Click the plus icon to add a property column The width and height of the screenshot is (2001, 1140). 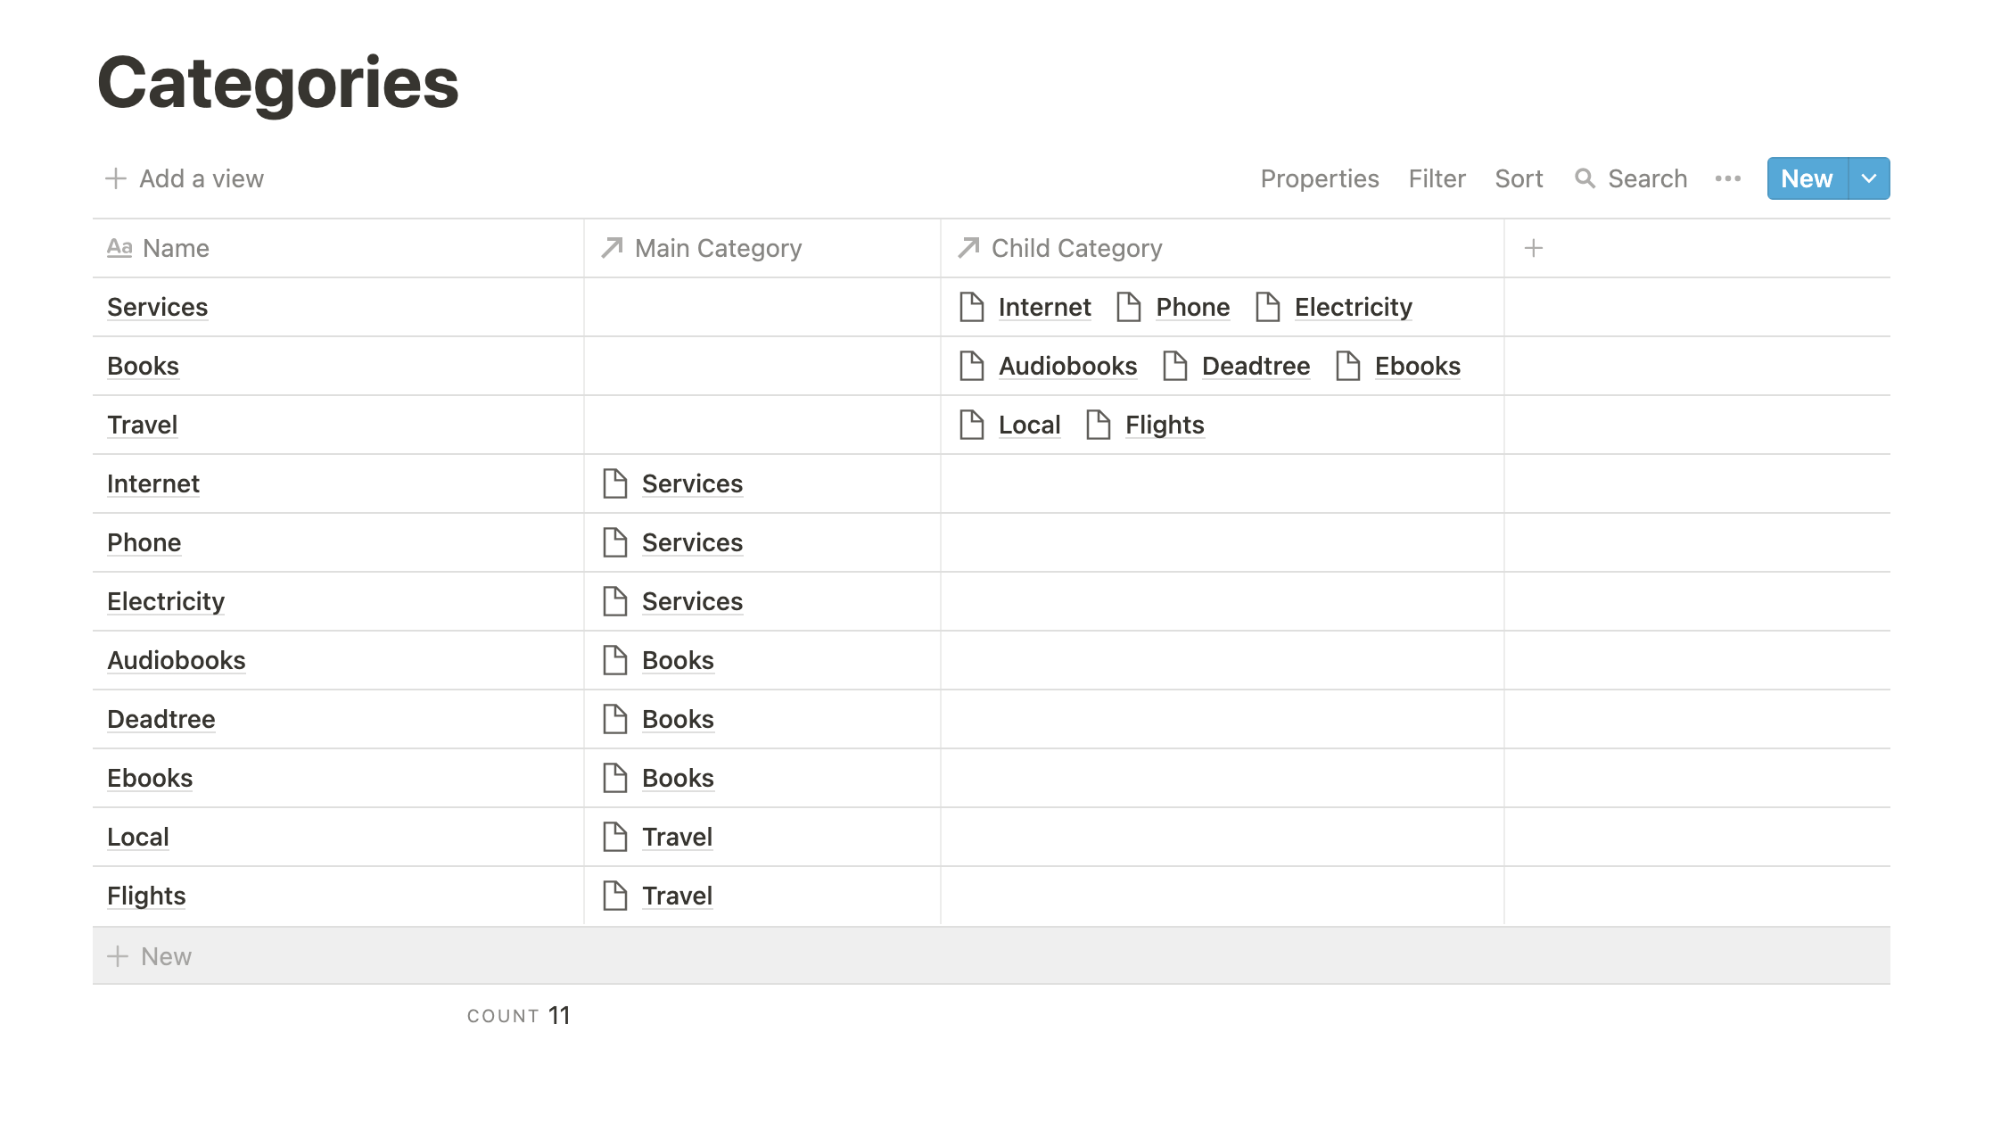click(x=1533, y=248)
